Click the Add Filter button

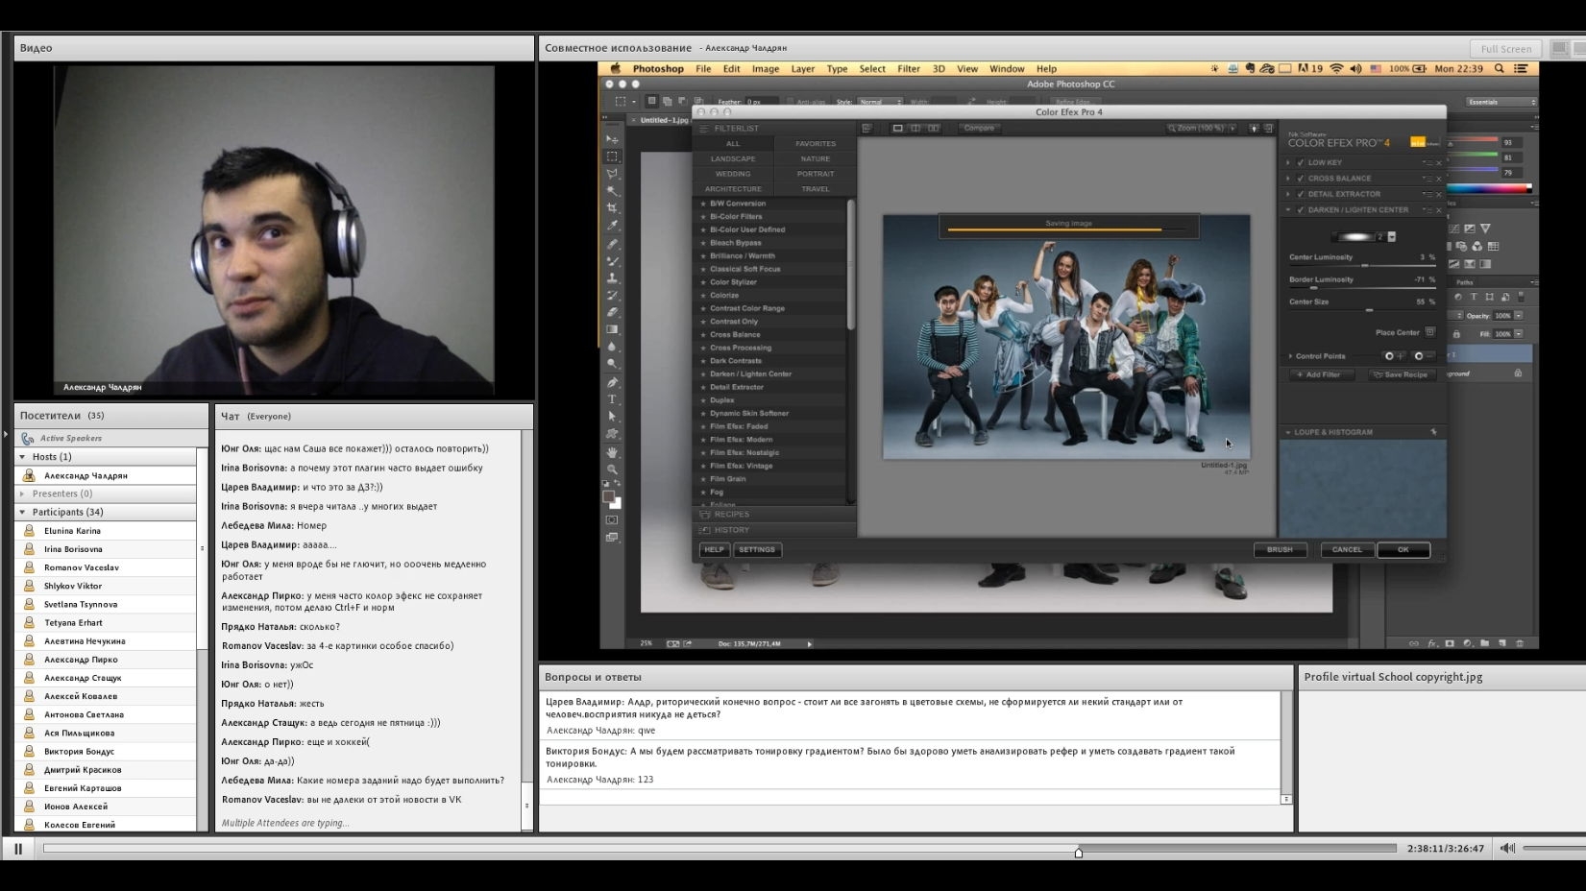point(1324,374)
